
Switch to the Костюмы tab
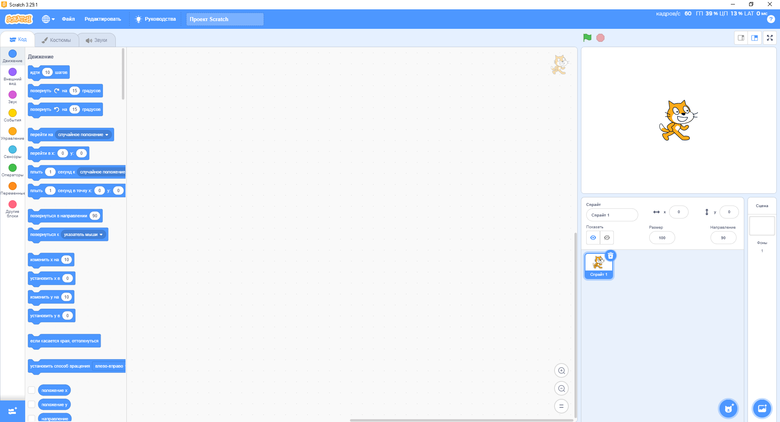click(x=56, y=40)
